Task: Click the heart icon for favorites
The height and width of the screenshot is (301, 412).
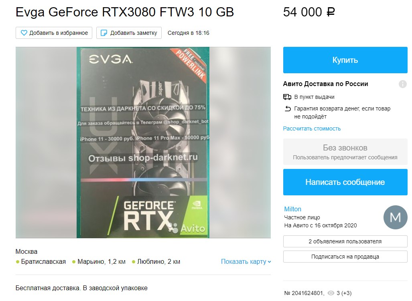Action: (x=24, y=33)
